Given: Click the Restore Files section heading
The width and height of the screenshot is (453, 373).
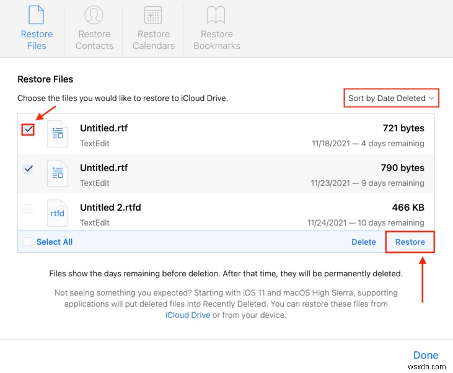Looking at the screenshot, I should tap(45, 79).
